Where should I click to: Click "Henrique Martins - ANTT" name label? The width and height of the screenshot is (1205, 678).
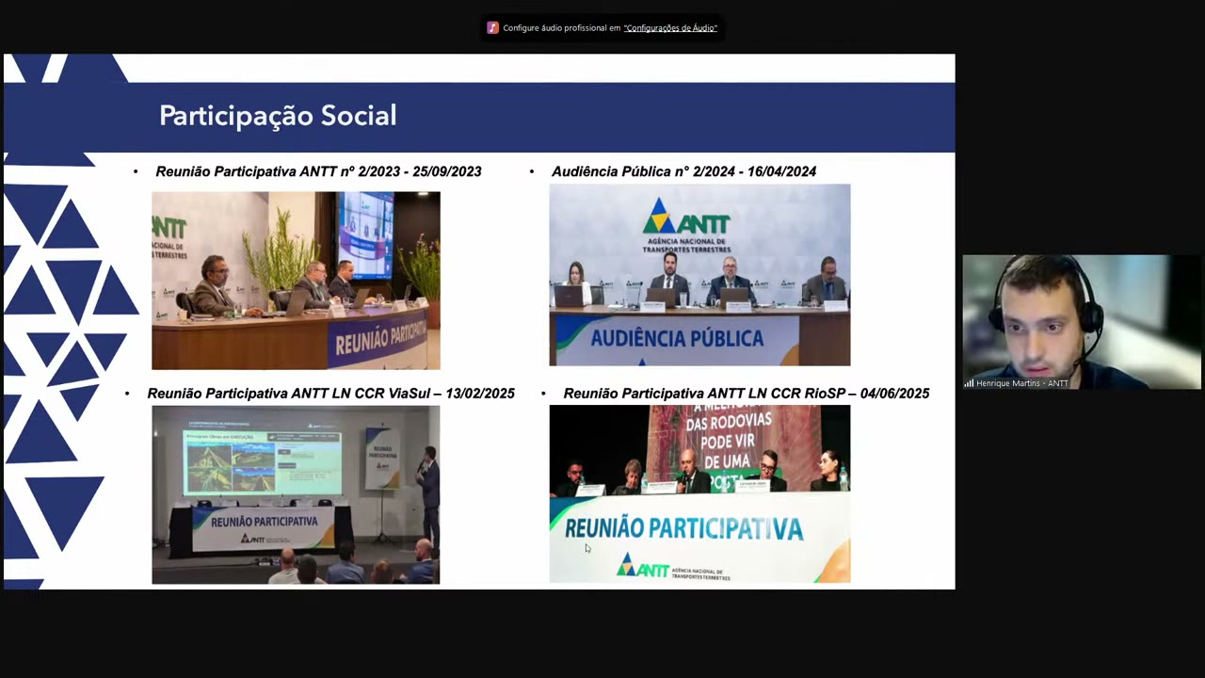[1022, 383]
